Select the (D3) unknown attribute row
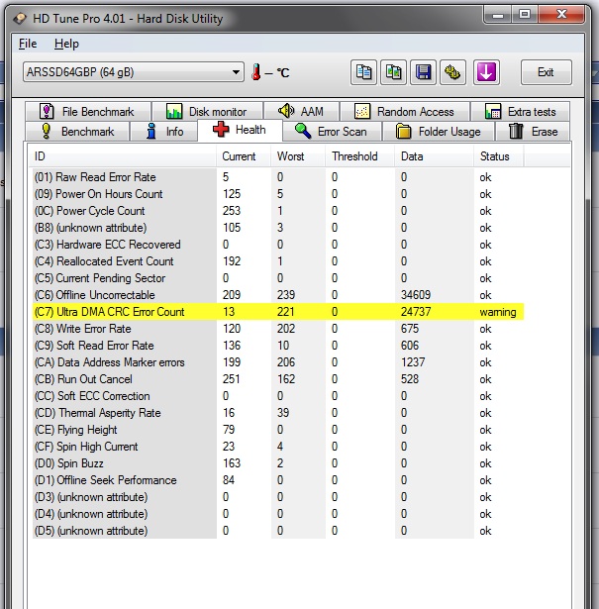The image size is (599, 609). click(x=278, y=497)
